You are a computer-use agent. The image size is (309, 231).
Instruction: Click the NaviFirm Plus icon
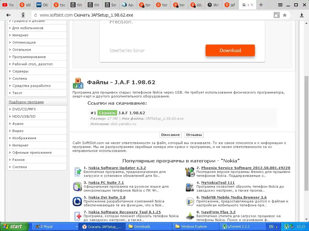190,216
